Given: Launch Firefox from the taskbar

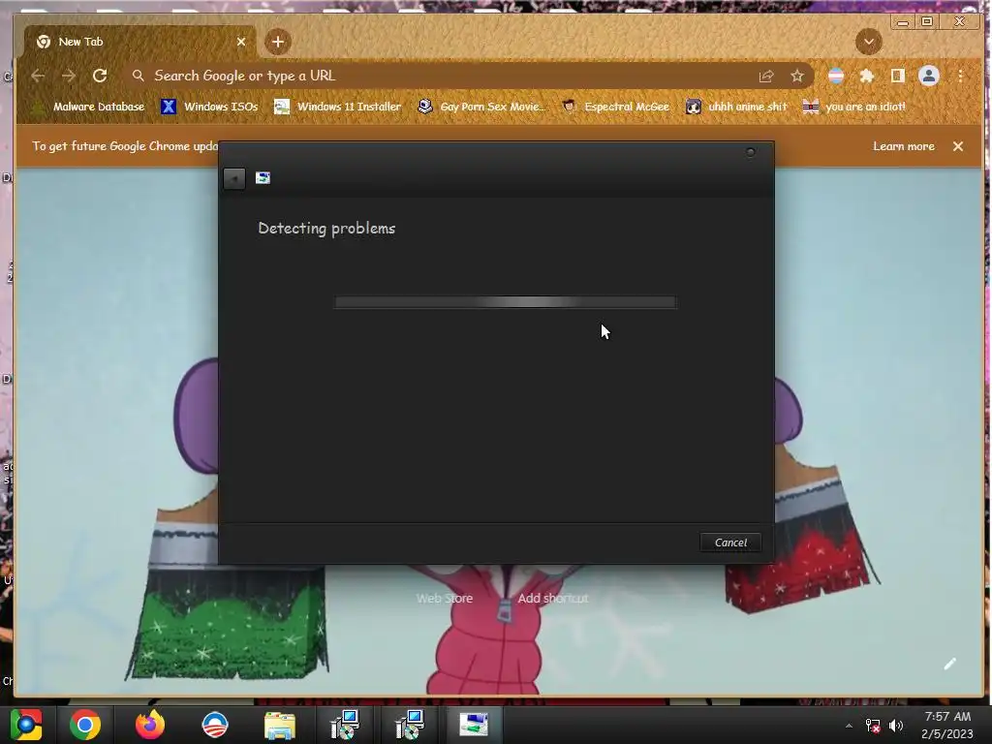Looking at the screenshot, I should 150,725.
